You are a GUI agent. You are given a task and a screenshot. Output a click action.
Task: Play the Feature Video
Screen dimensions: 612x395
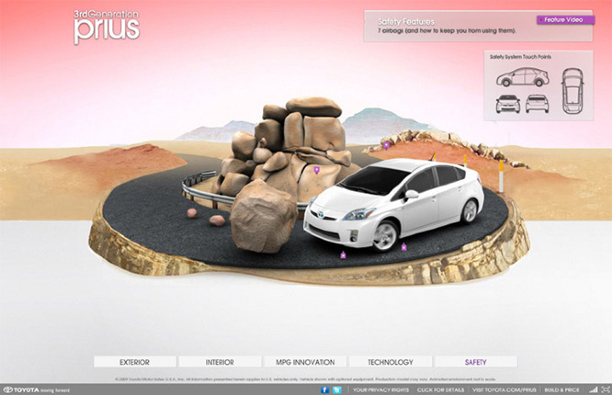(565, 20)
